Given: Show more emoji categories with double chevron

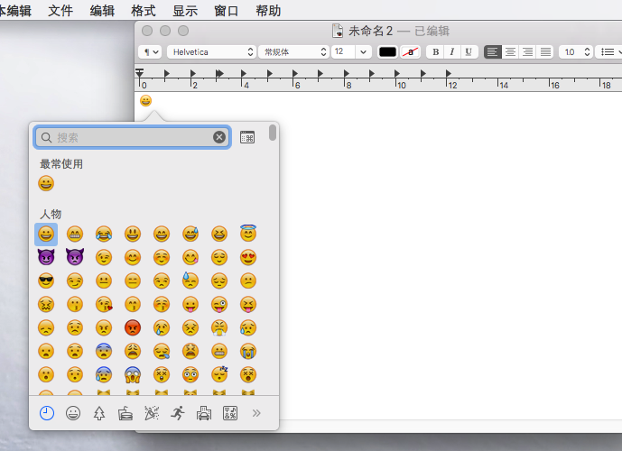Looking at the screenshot, I should tap(256, 413).
